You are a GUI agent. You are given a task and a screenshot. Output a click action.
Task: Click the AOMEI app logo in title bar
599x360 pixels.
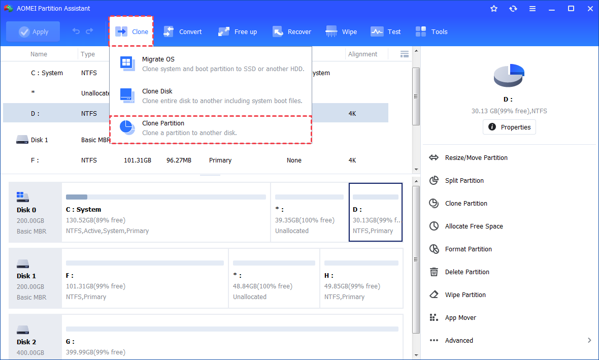pos(9,9)
